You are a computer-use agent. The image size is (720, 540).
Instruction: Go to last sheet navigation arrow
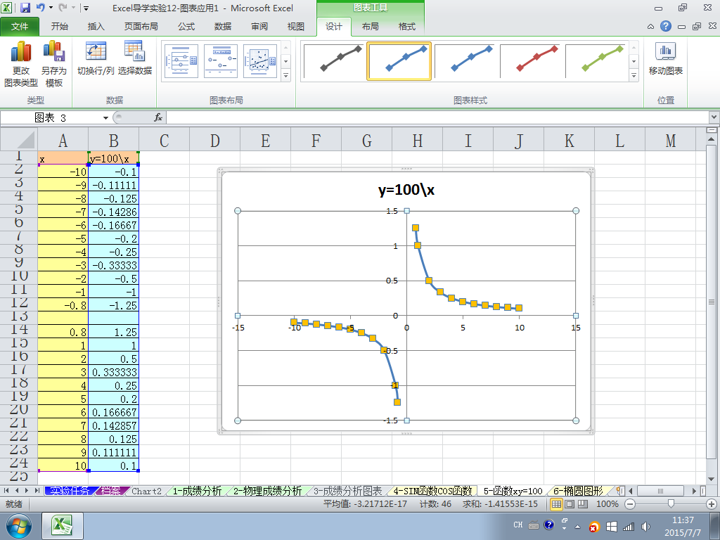click(37, 491)
